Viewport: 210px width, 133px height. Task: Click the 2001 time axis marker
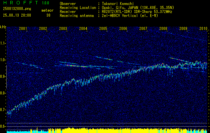23,28
